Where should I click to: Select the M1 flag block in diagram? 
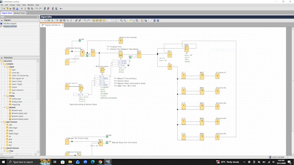[x=169, y=67]
